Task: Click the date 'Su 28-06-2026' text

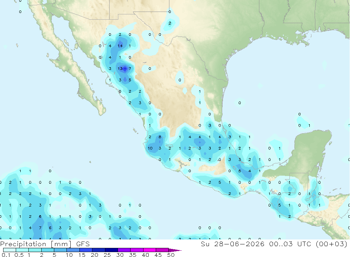Action: pyautogui.click(x=232, y=244)
